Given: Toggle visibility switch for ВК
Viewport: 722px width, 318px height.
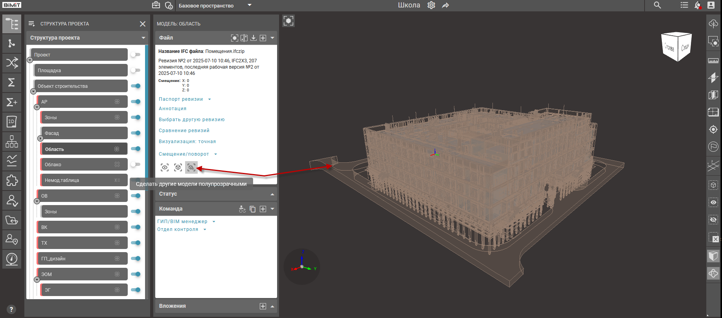Looking at the screenshot, I should pos(136,227).
